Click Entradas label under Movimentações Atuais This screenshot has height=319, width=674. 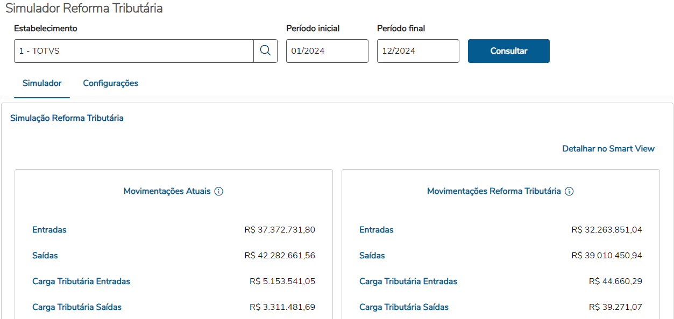(x=49, y=230)
